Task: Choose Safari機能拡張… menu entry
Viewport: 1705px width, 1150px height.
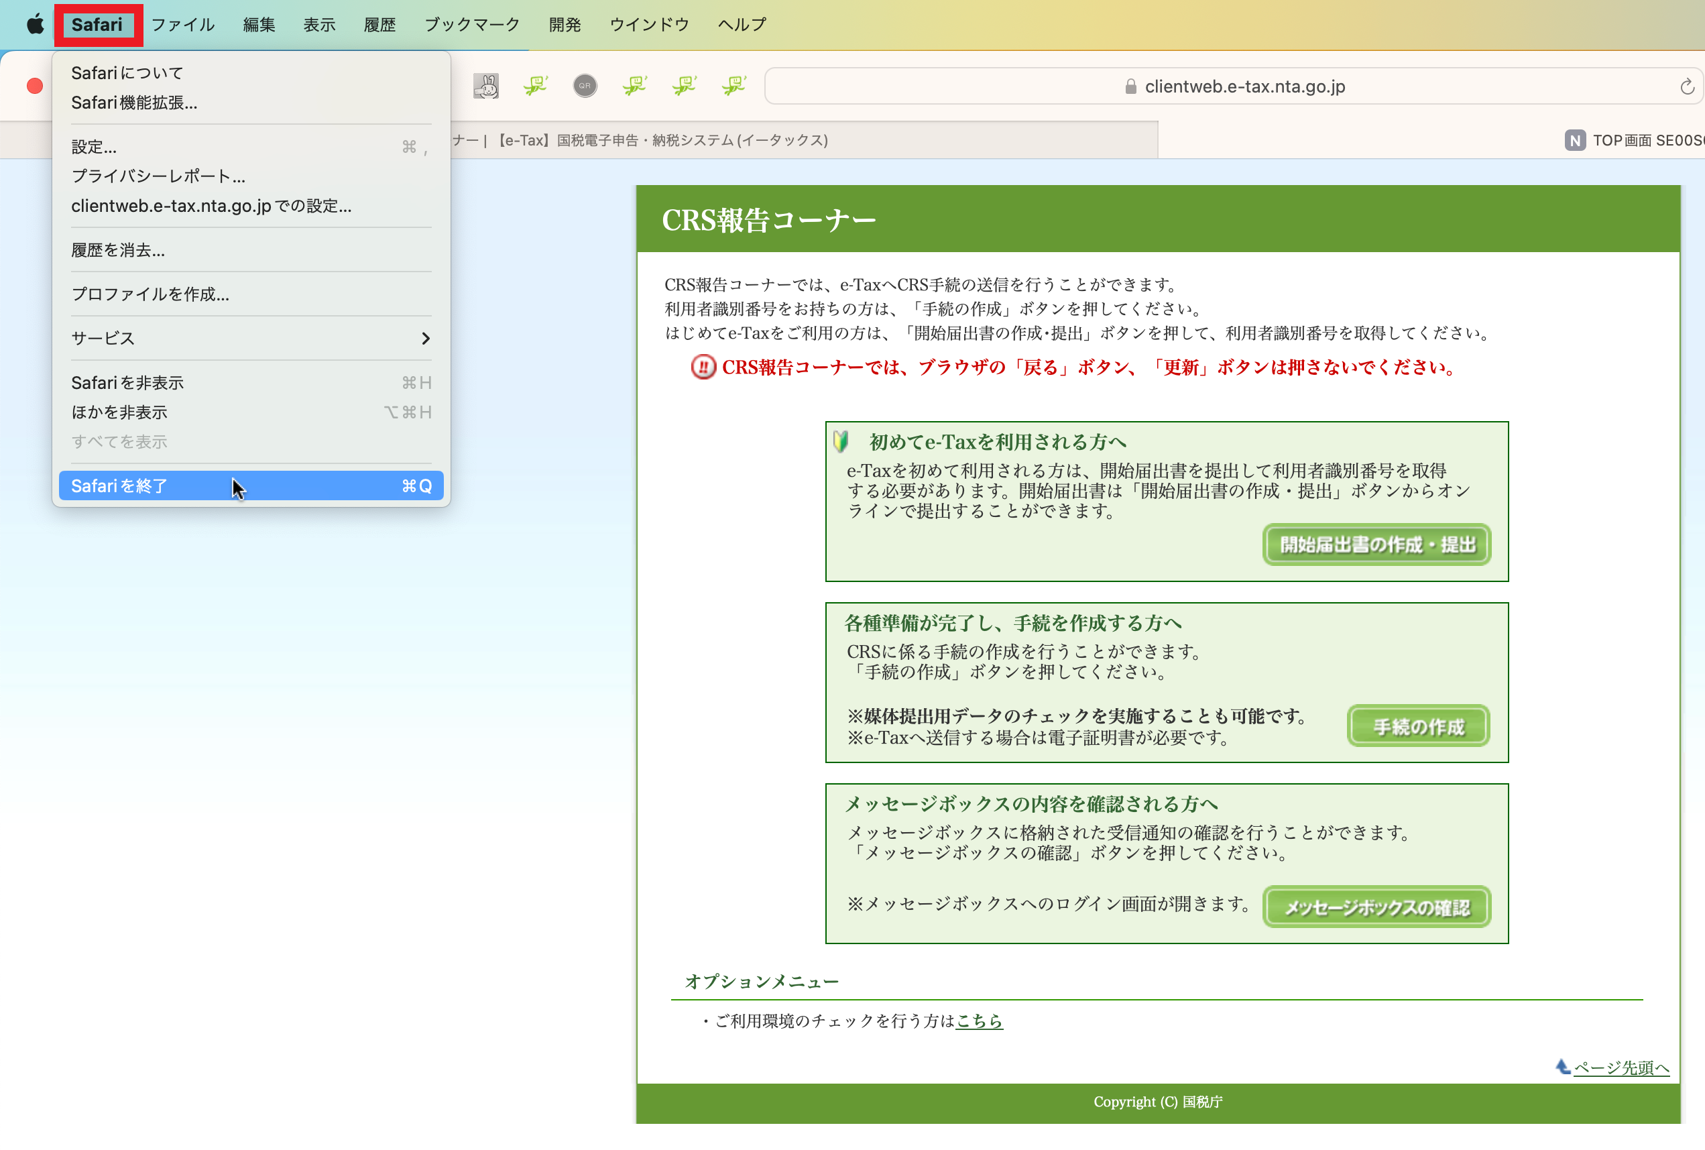Action: coord(251,103)
